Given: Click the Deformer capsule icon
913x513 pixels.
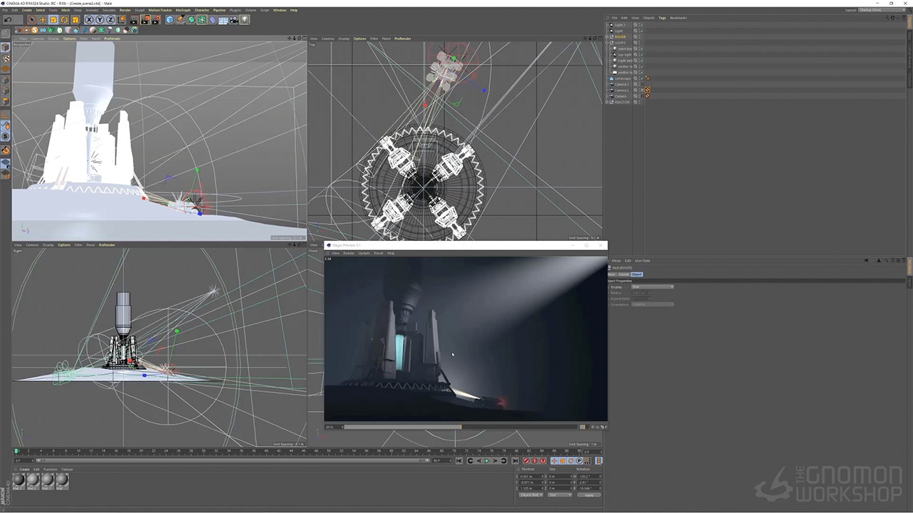Looking at the screenshot, I should (213, 20).
